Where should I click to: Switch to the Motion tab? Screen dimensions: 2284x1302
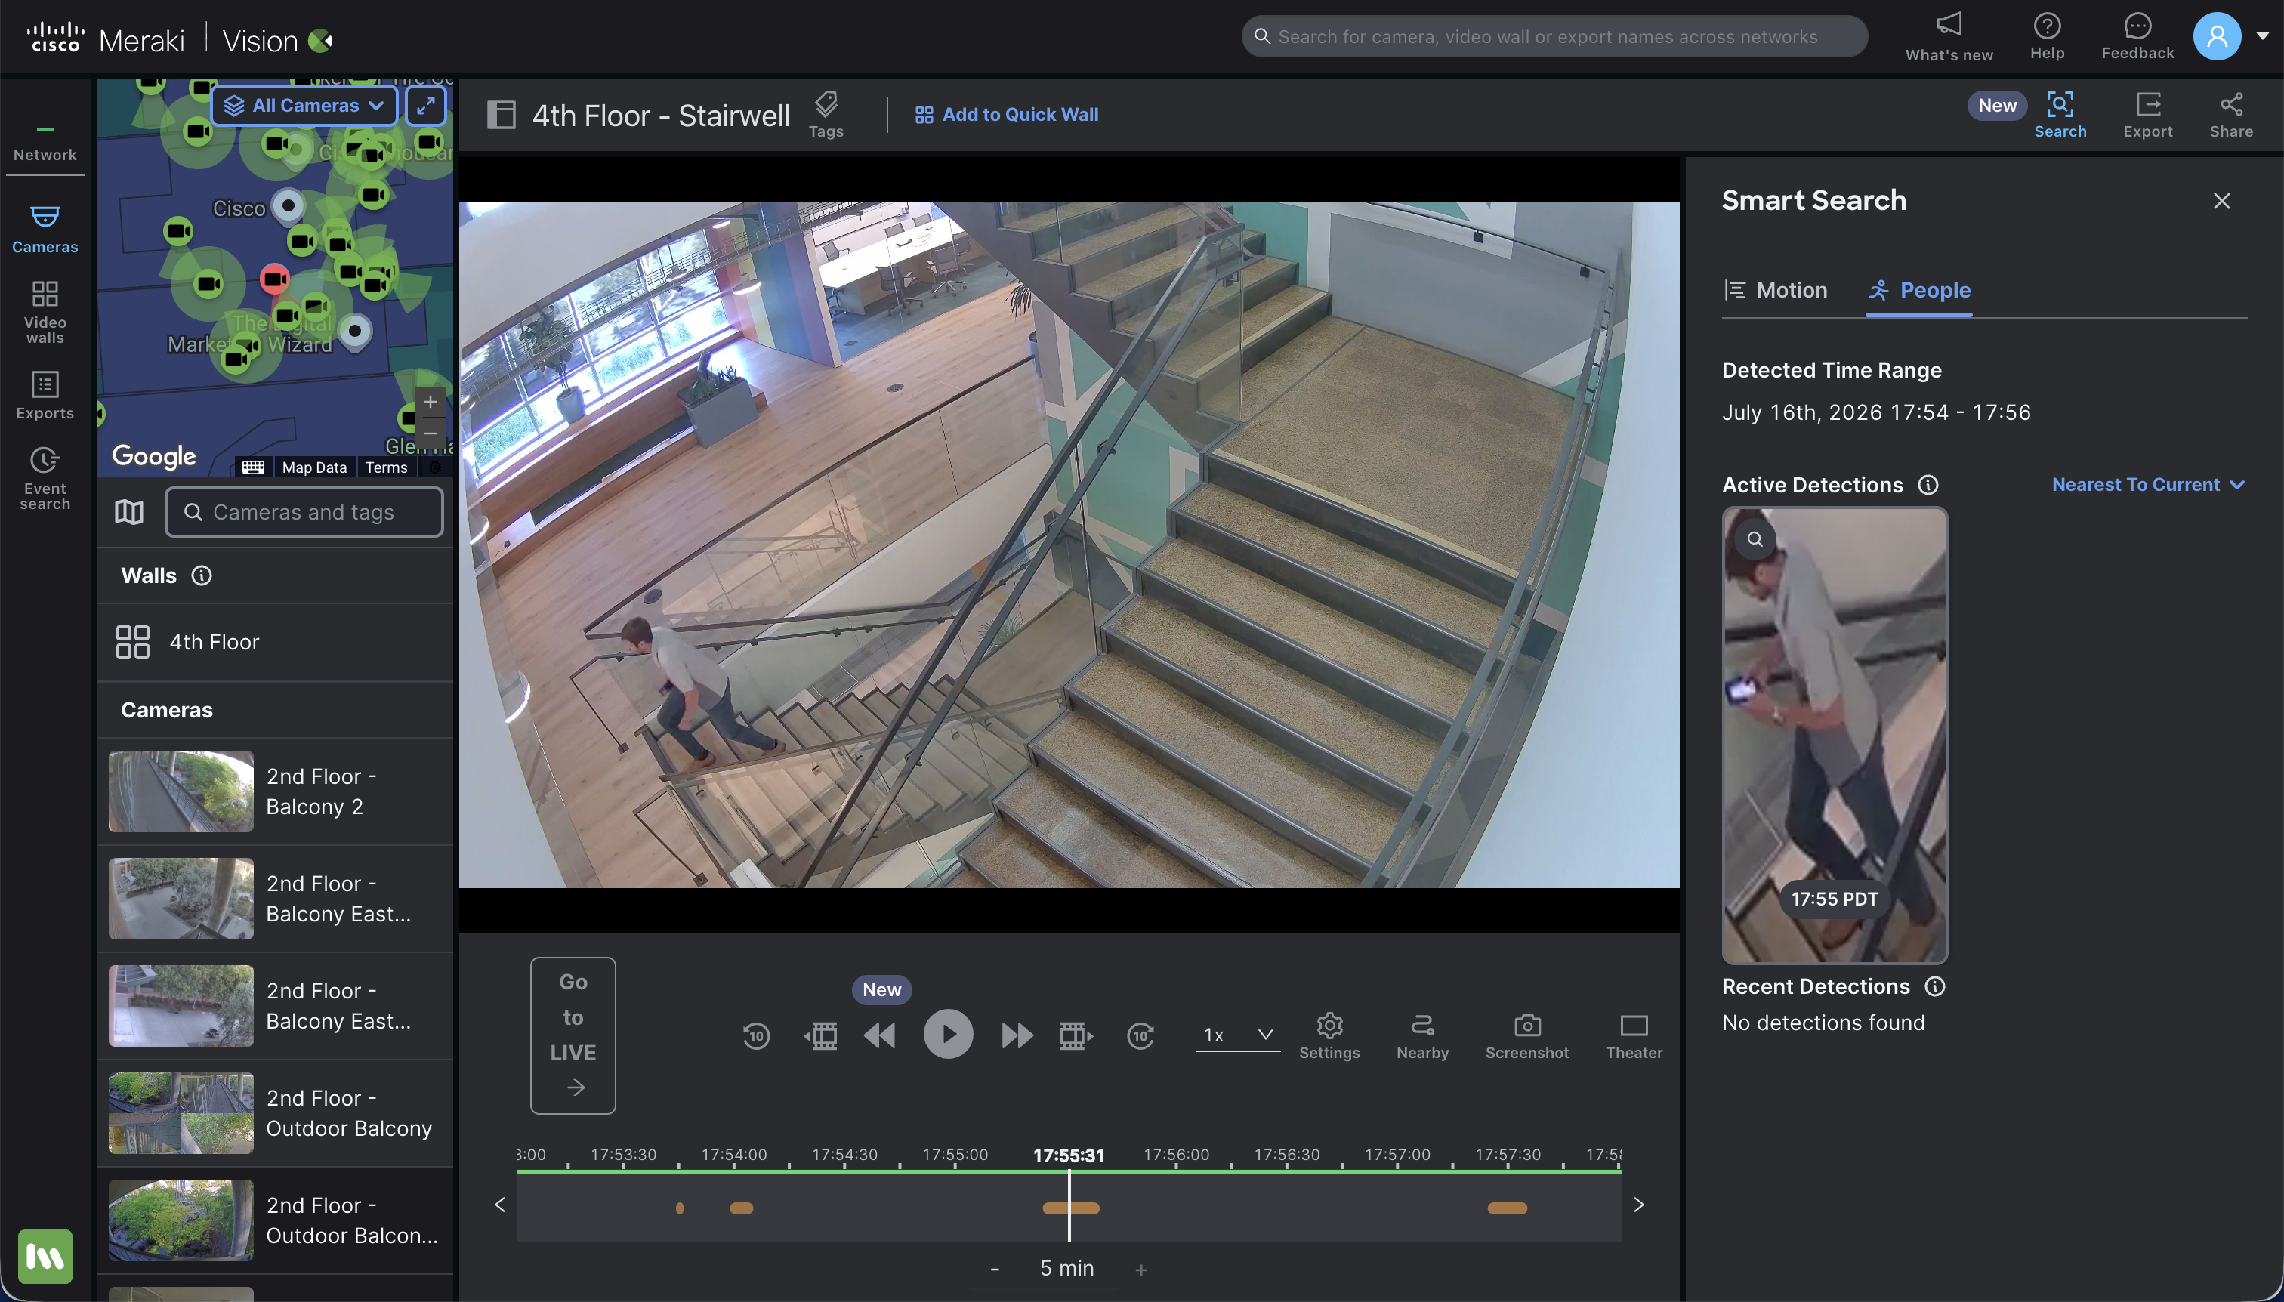(1775, 290)
